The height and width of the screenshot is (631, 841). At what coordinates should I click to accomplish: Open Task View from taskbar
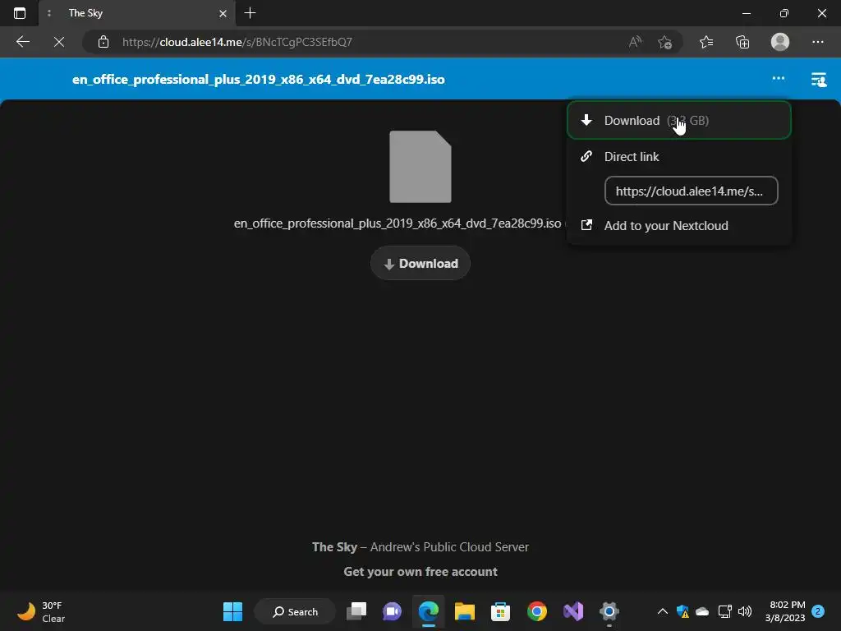(x=356, y=611)
